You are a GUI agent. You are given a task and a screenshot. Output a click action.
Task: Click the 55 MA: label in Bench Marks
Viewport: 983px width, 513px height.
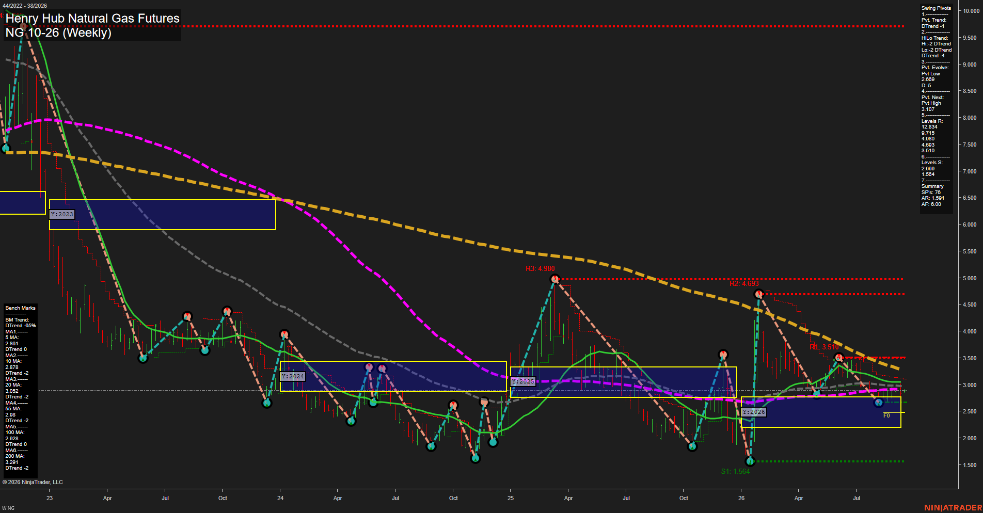click(13, 409)
